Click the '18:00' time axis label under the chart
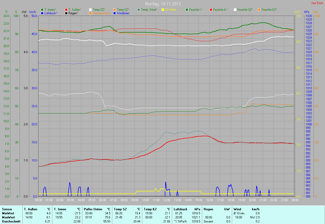 pyautogui.click(x=231, y=200)
